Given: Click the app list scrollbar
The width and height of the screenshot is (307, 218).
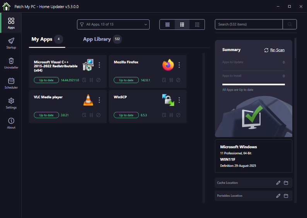Looking at the screenshot, I should pyautogui.click(x=204, y=128).
